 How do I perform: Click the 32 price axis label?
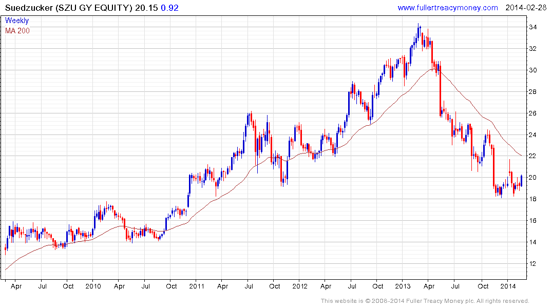(x=532, y=49)
